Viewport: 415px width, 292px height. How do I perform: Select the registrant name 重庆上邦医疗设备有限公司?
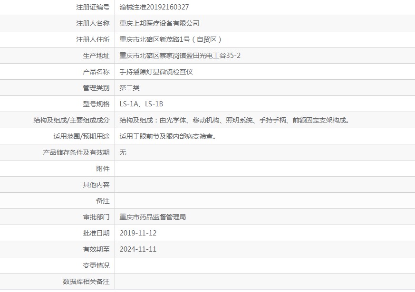coord(159,23)
